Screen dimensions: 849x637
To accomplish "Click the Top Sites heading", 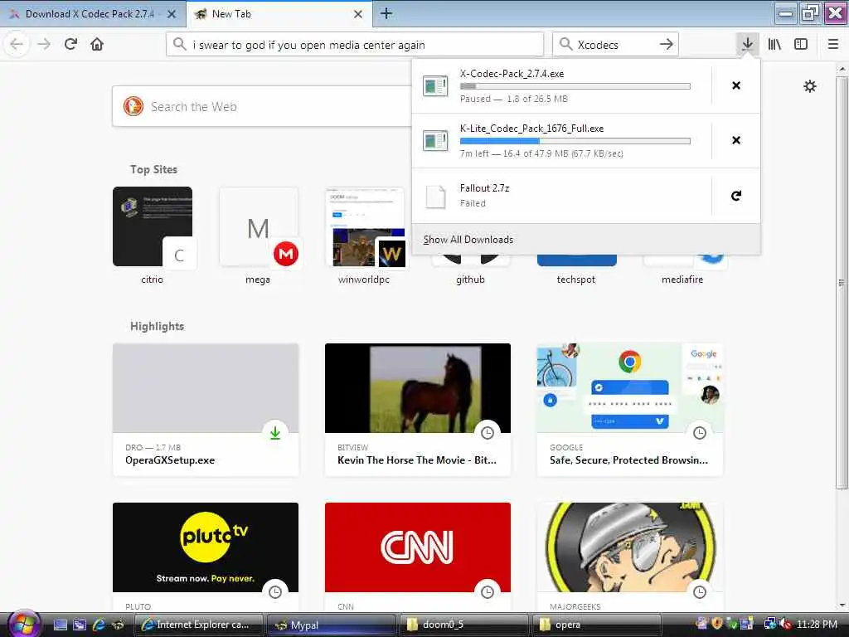I will (153, 169).
